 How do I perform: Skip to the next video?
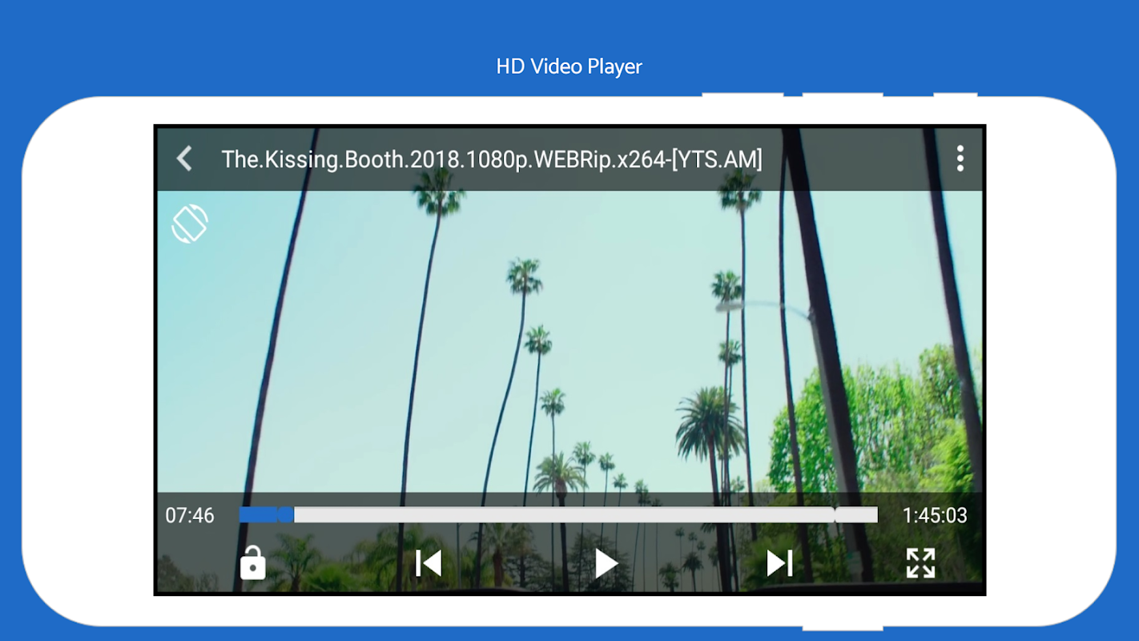point(779,563)
